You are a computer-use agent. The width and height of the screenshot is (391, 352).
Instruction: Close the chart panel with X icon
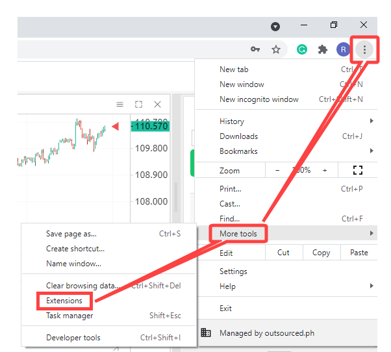click(x=157, y=104)
